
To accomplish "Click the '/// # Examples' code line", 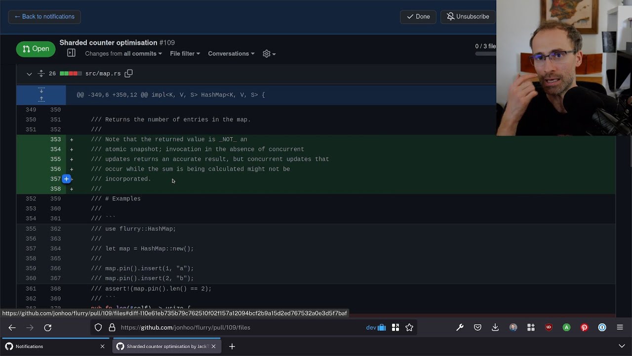I will 116,199.
